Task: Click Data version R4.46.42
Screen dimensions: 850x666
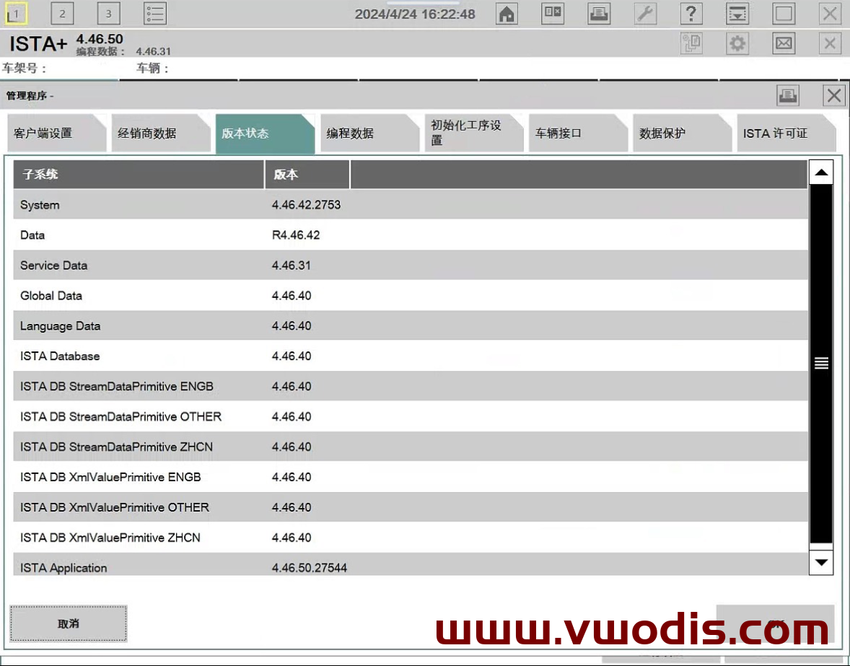Action: [x=296, y=235]
